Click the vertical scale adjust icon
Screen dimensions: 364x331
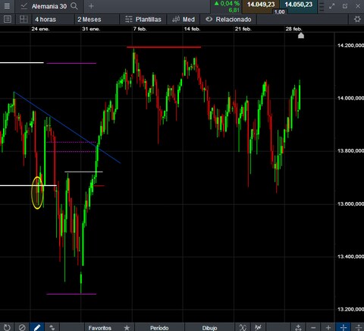(x=358, y=327)
